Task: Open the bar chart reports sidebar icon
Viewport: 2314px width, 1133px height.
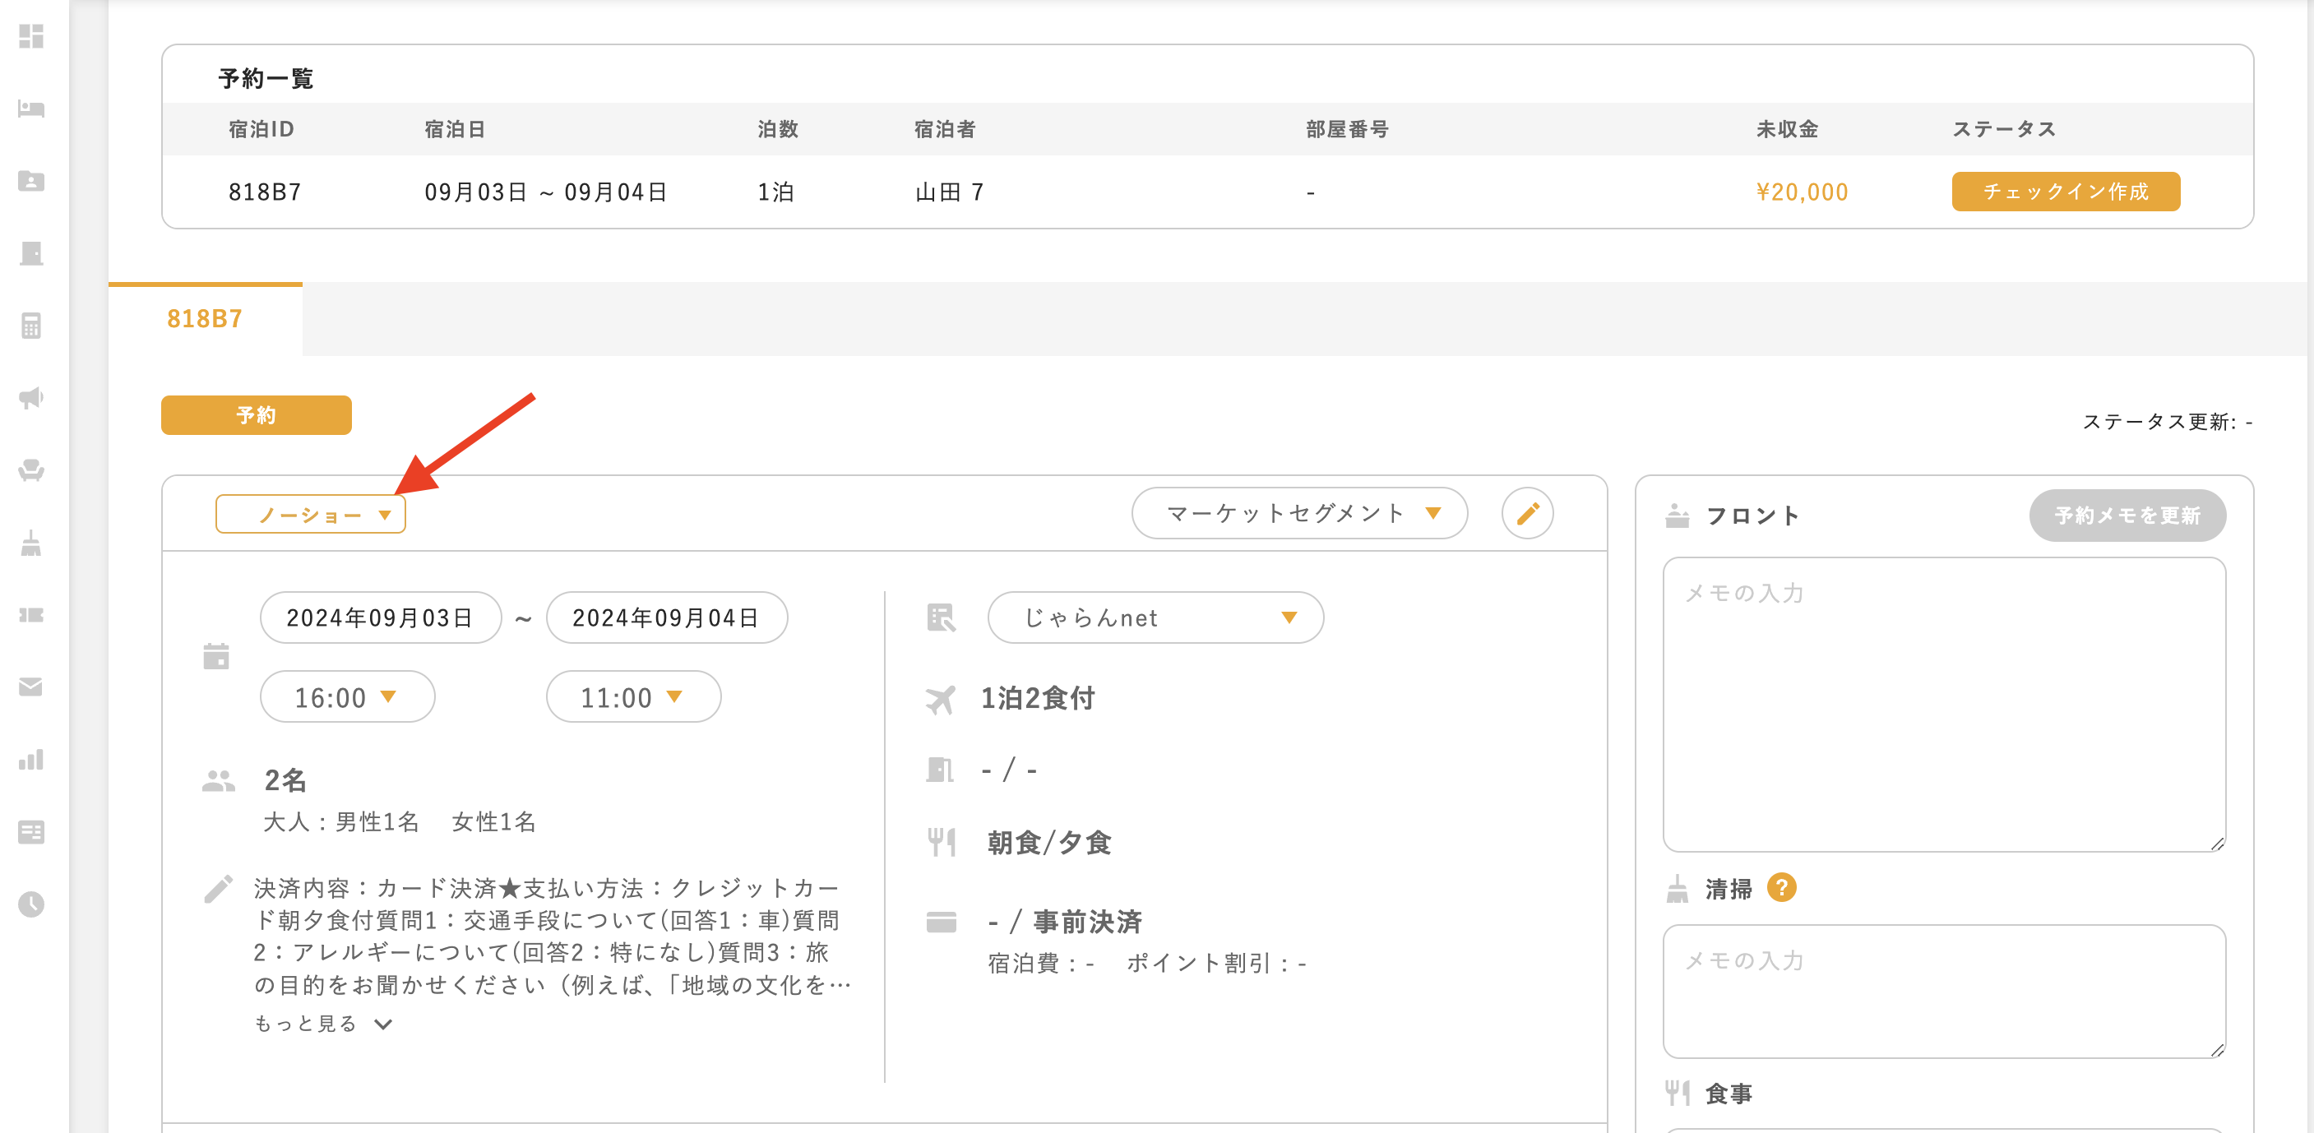Action: coord(31,759)
